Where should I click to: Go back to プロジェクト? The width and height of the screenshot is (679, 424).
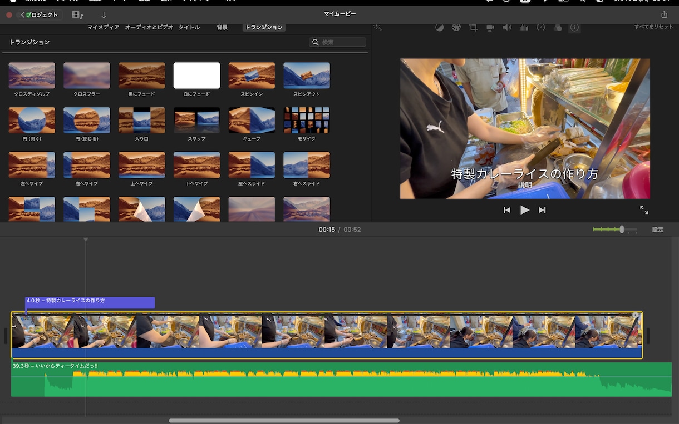(39, 15)
